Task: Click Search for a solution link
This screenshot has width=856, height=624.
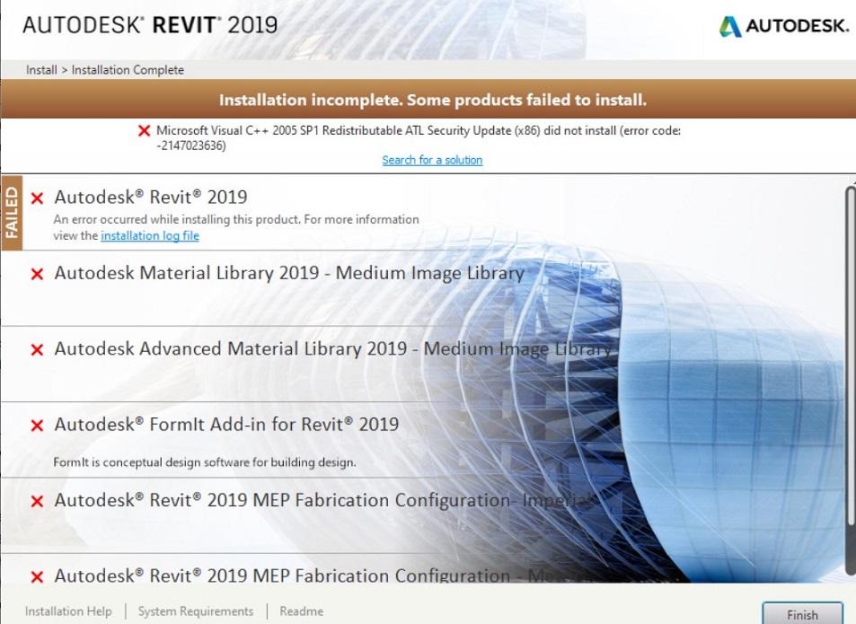Action: click(x=432, y=160)
